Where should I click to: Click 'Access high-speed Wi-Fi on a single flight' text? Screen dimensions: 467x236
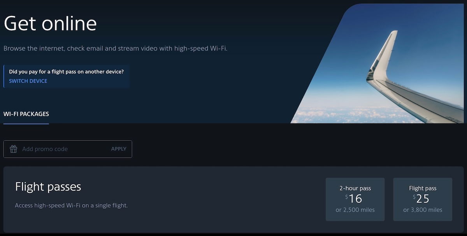(x=71, y=205)
